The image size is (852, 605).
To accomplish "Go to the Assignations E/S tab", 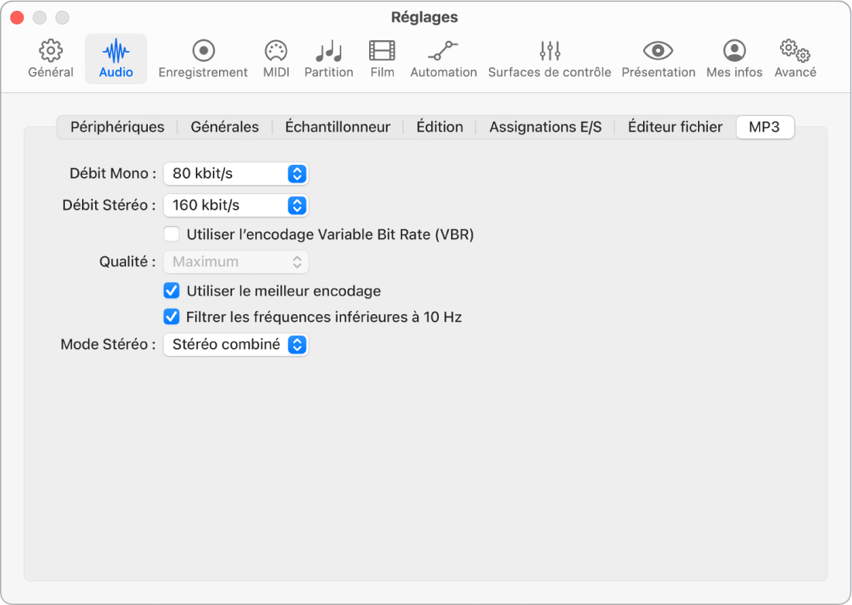I will pyautogui.click(x=545, y=127).
